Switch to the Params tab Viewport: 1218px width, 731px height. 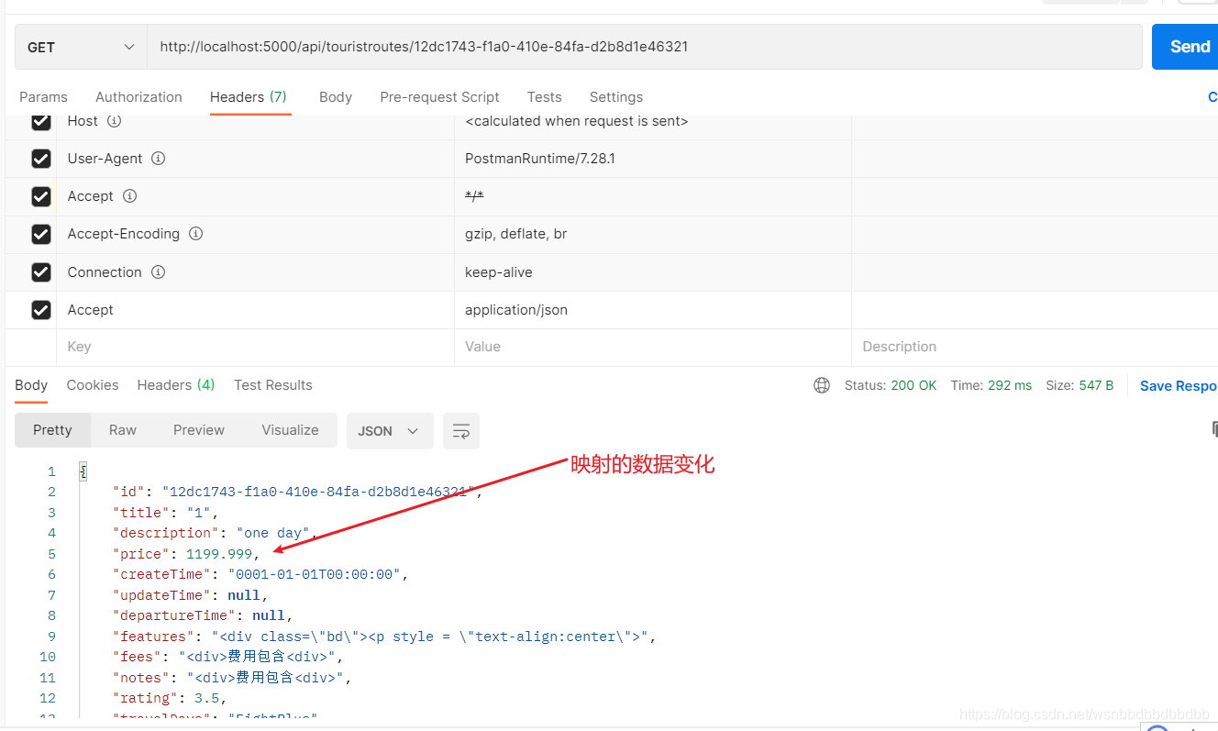pos(43,97)
